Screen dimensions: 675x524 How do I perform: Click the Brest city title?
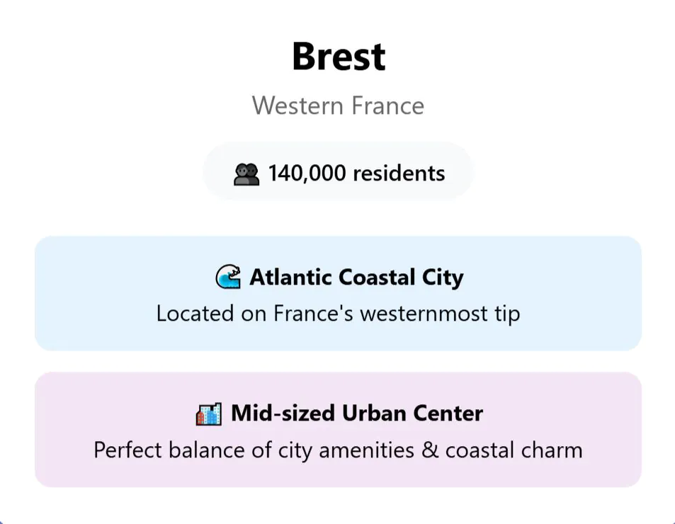[338, 57]
